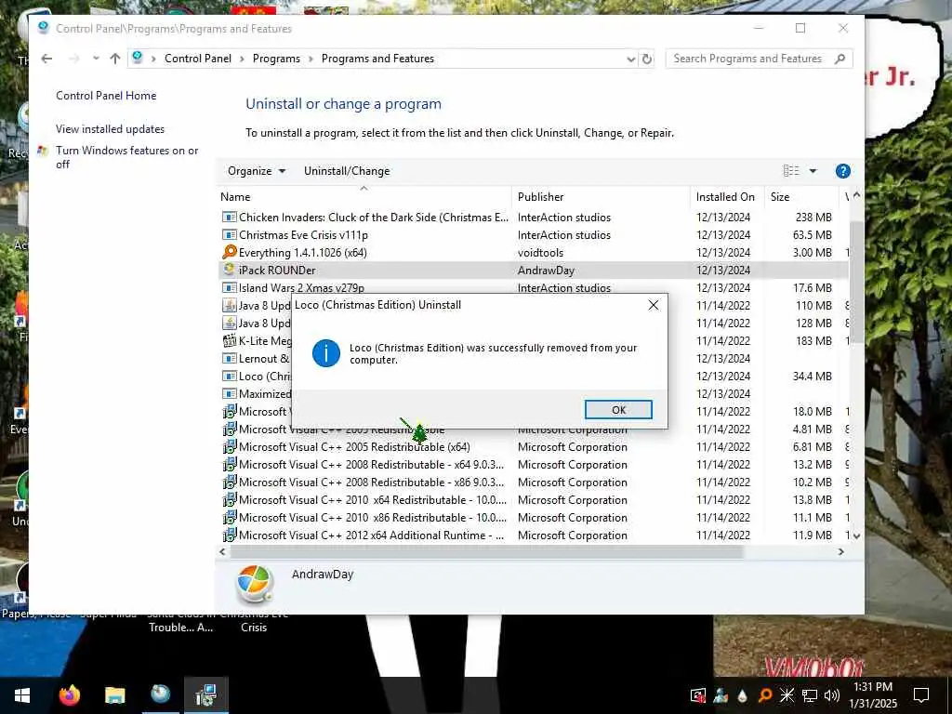Expand the address bar history dropdown
Viewport: 952px width, 714px height.
(631, 59)
